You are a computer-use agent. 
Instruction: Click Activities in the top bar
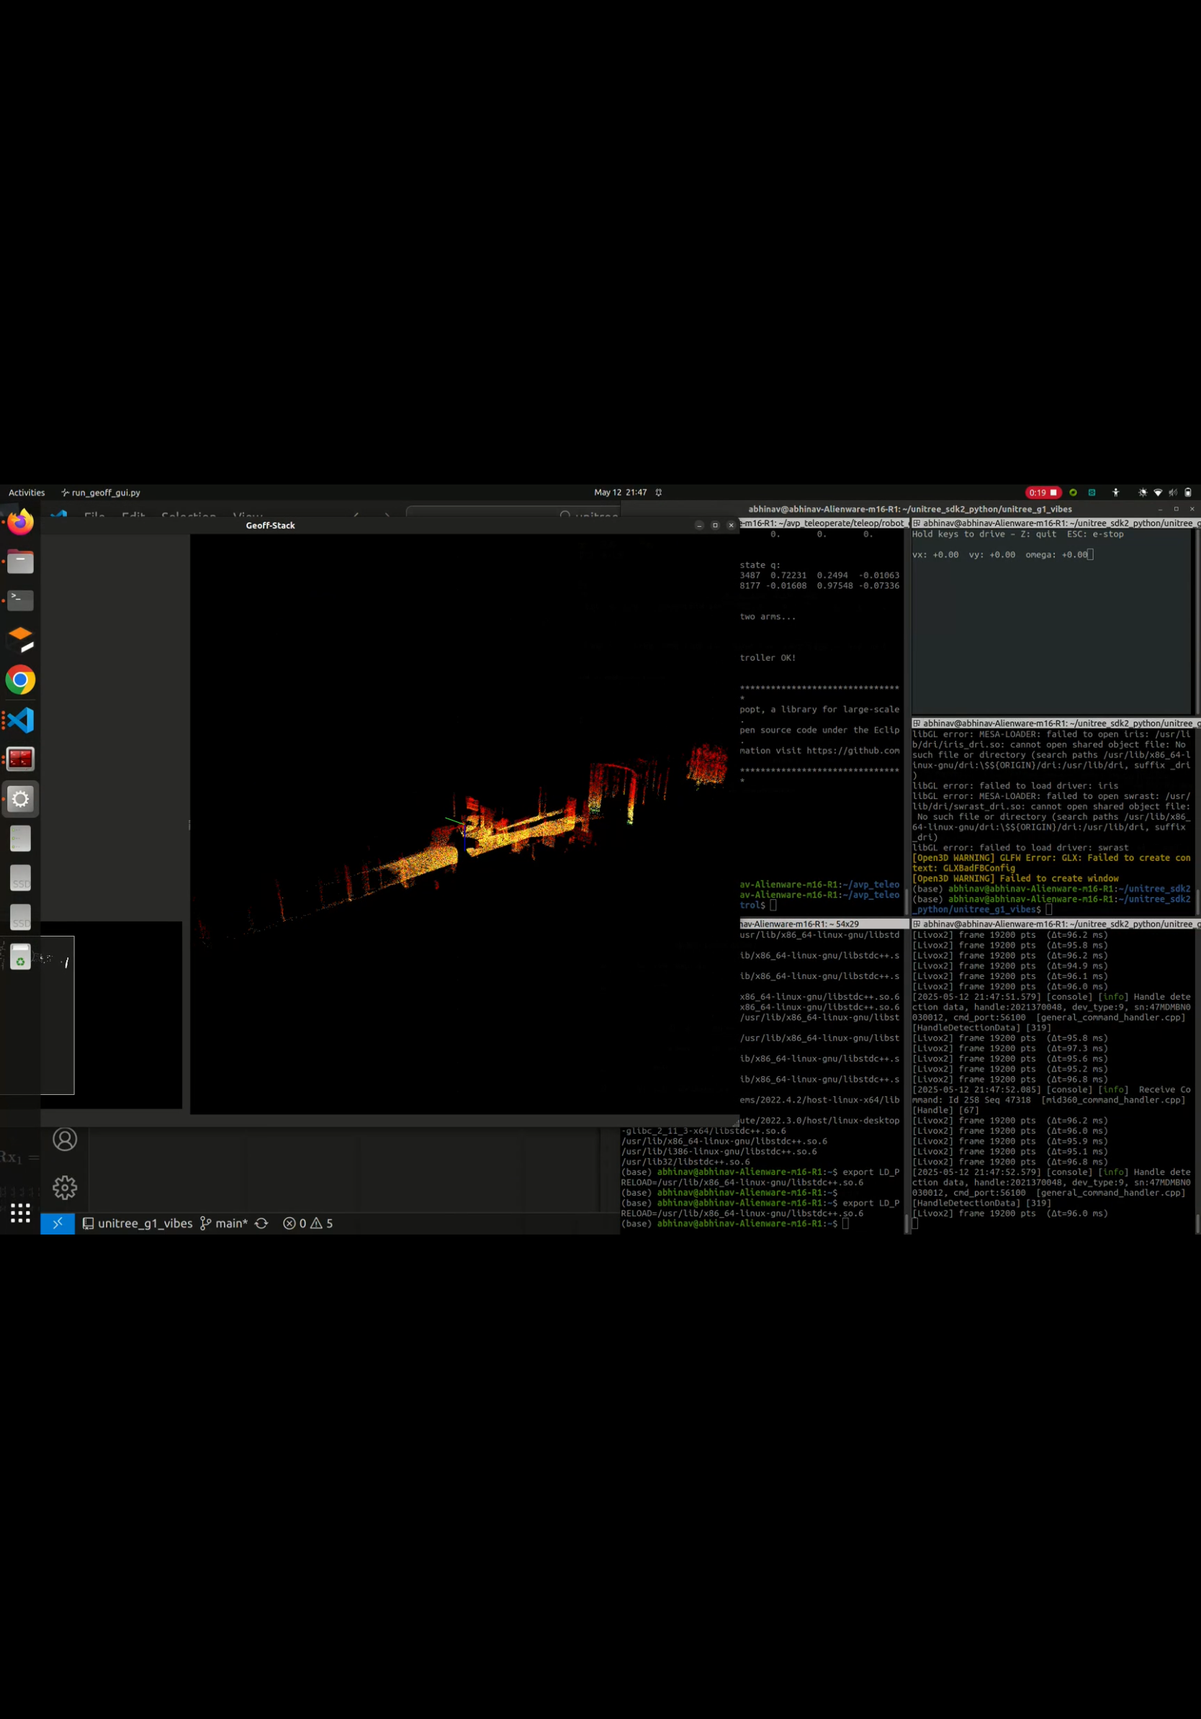tap(26, 492)
